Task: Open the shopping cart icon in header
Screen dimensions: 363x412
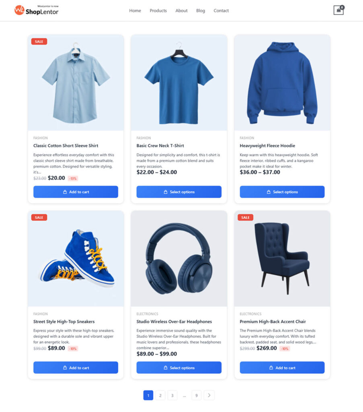Action: tap(338, 10)
